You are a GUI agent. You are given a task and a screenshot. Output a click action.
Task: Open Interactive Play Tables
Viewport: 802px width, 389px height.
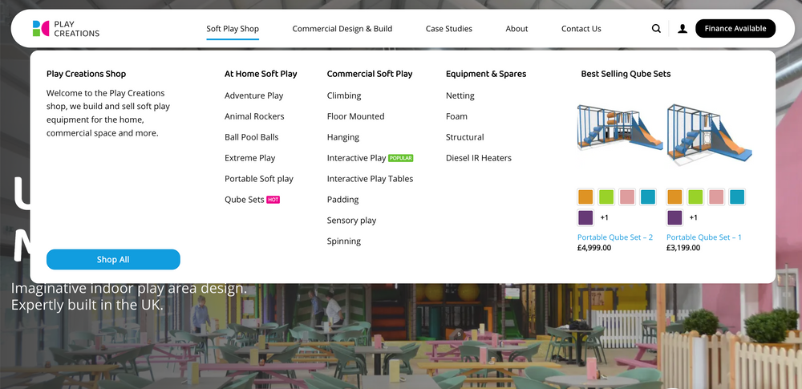pyautogui.click(x=370, y=179)
